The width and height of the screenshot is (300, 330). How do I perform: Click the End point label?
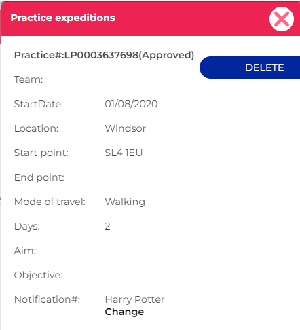[39, 177]
